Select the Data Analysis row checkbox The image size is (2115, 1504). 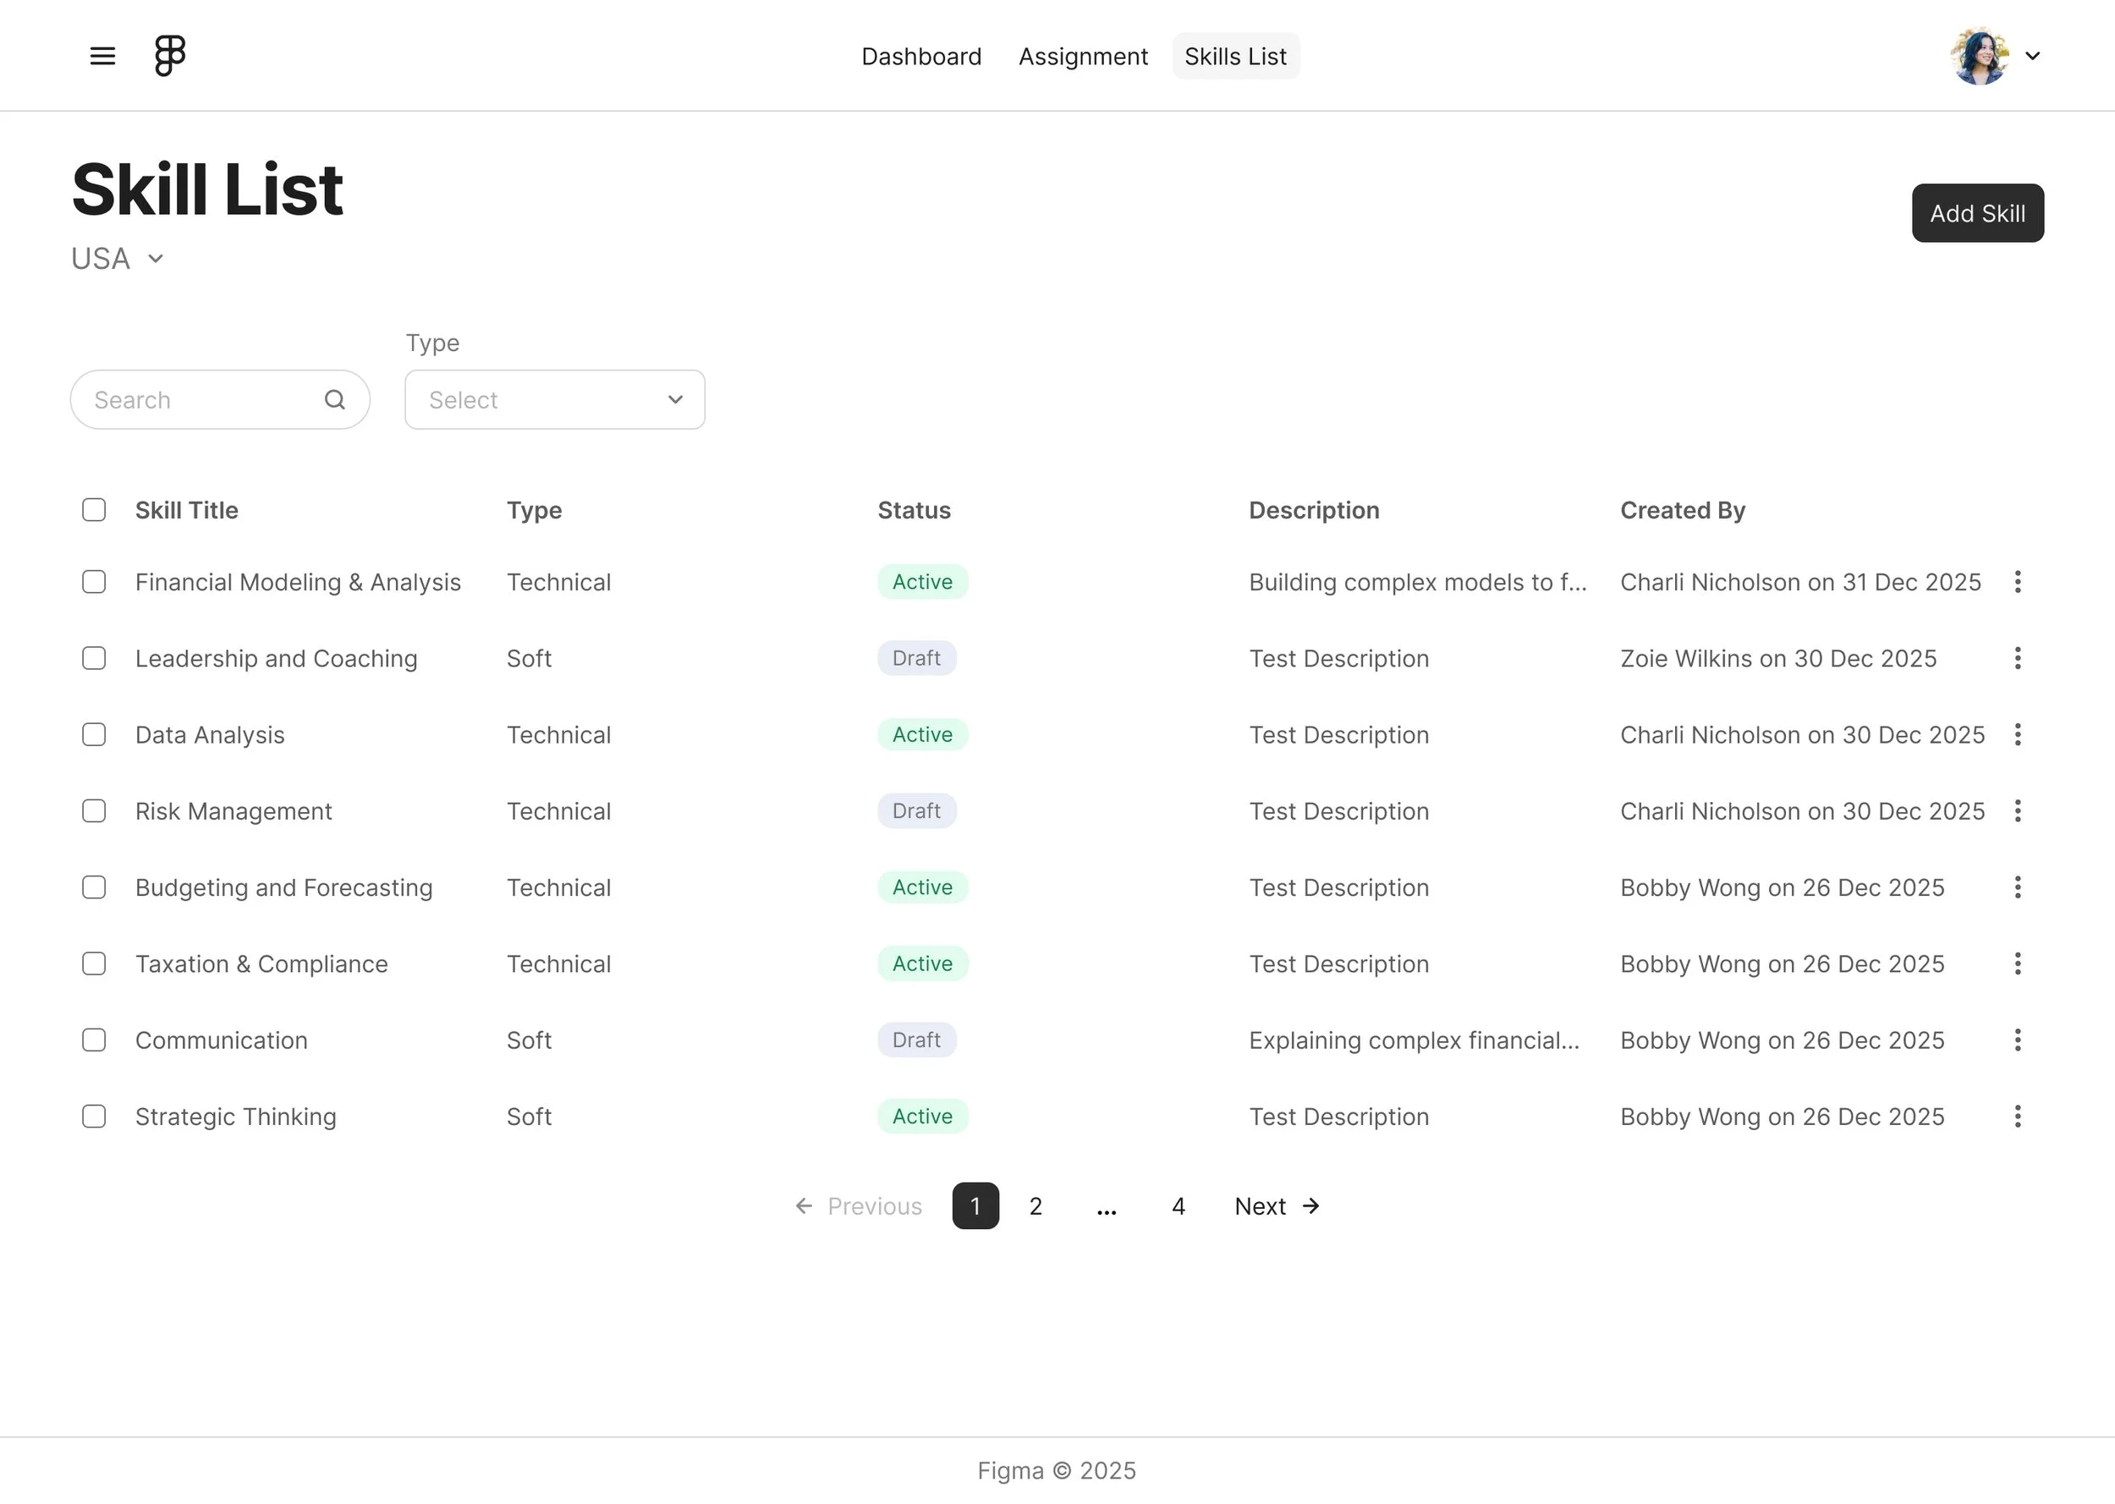point(94,734)
